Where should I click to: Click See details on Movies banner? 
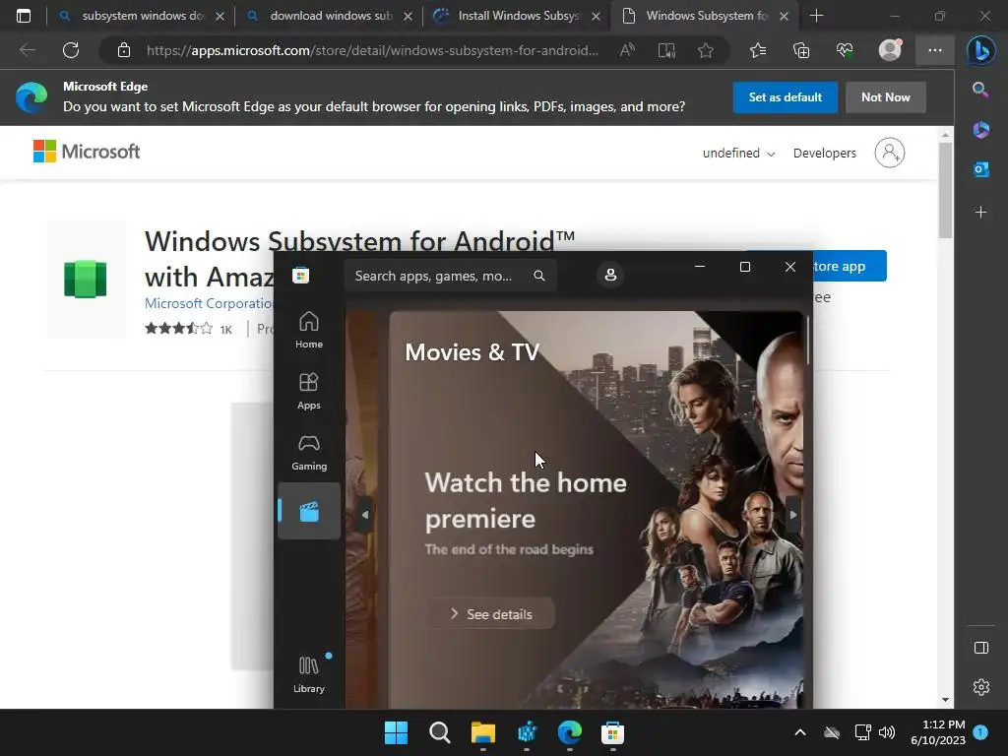pyautogui.click(x=491, y=614)
